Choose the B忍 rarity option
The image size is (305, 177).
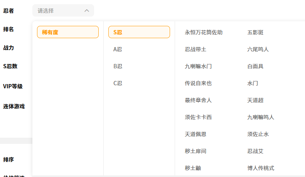coord(118,66)
